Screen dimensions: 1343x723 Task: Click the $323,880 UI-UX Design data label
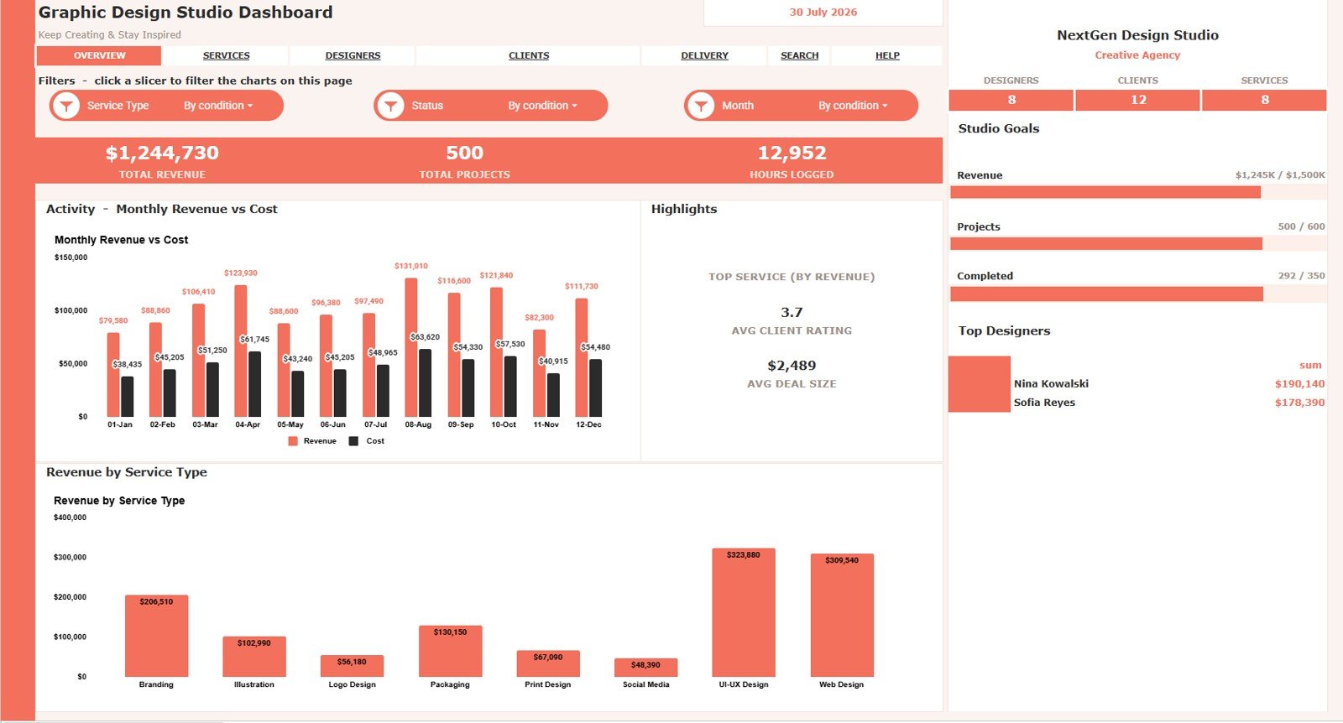(x=744, y=555)
